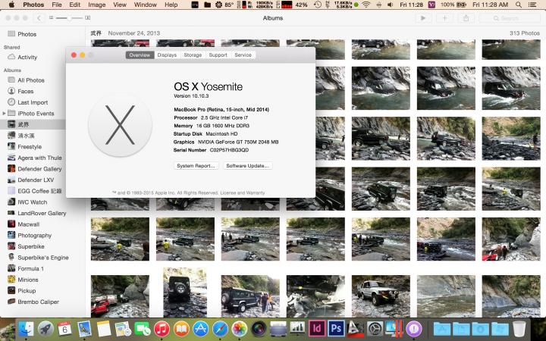
Task: Open the Apple menu
Action: (11, 5)
